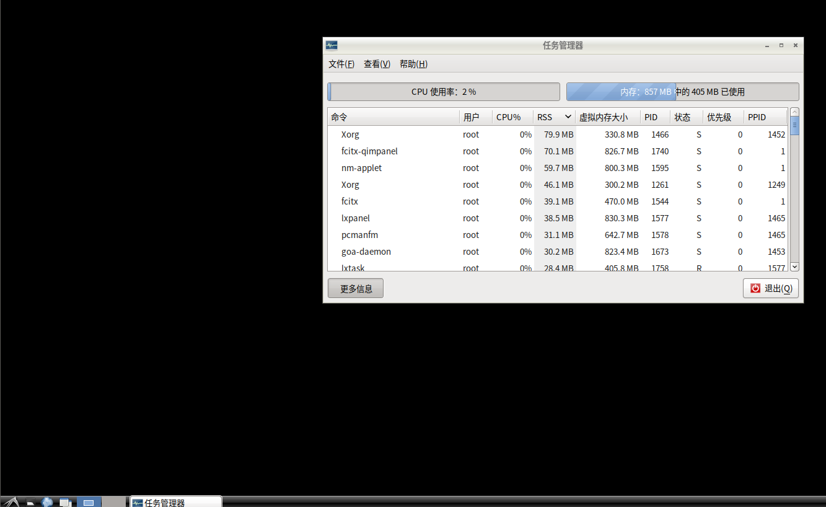Select the fcitx process with PID 1544
The width and height of the screenshot is (826, 507).
tap(558, 201)
